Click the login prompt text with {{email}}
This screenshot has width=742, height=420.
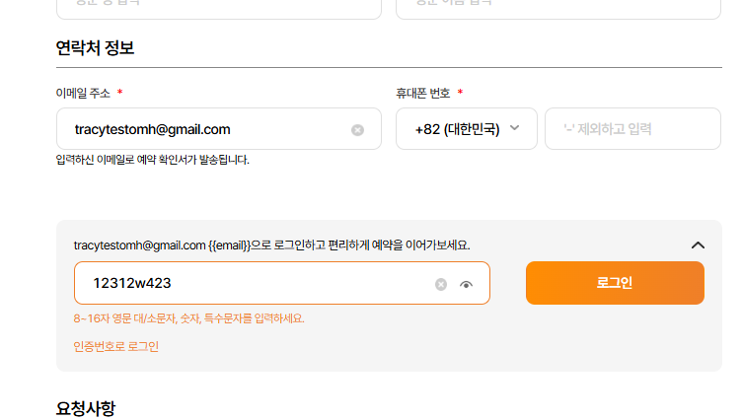point(271,245)
